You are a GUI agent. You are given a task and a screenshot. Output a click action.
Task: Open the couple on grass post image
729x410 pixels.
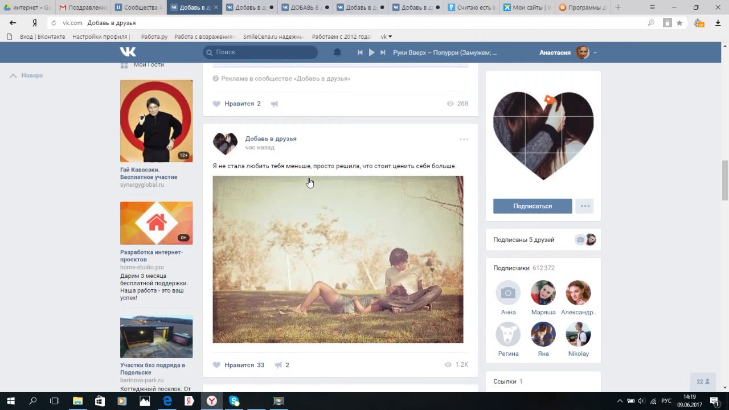point(338,259)
